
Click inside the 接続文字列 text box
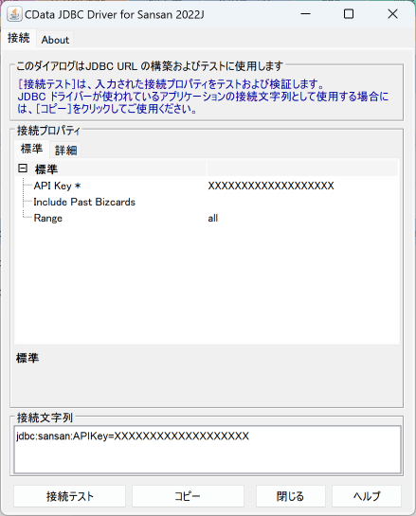tap(208, 450)
